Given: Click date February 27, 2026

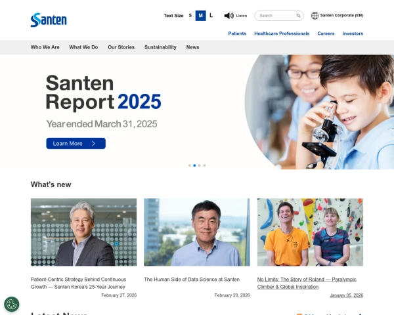Looking at the screenshot, I should click(x=119, y=295).
